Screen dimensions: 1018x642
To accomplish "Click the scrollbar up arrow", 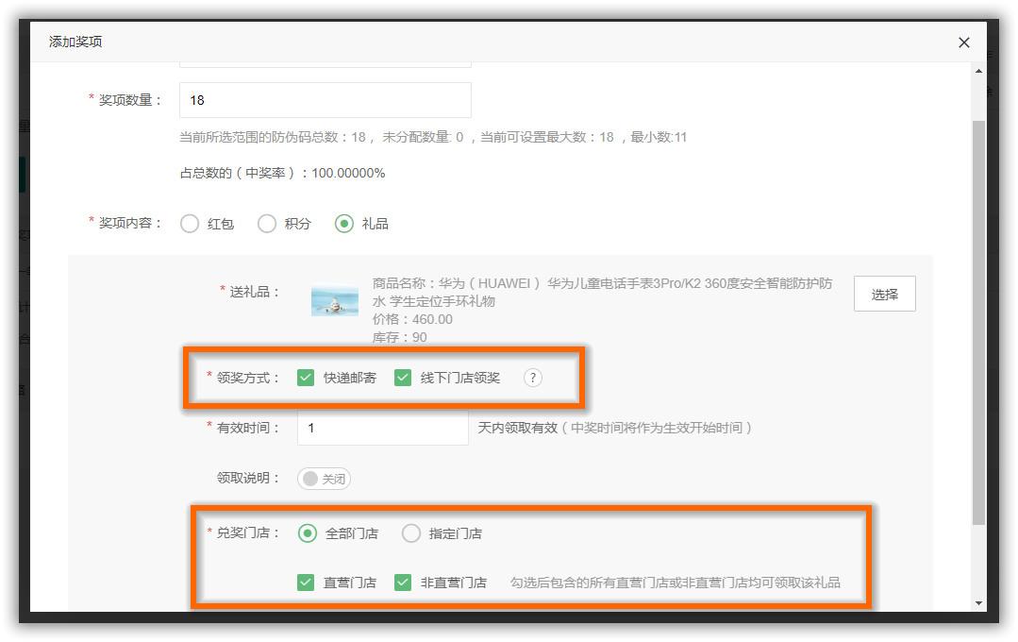I will [x=978, y=71].
